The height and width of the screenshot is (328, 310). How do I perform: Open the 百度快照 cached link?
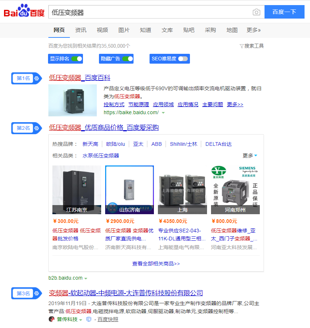point(108,319)
